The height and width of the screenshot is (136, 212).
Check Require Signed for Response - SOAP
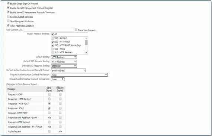pos(60,108)
